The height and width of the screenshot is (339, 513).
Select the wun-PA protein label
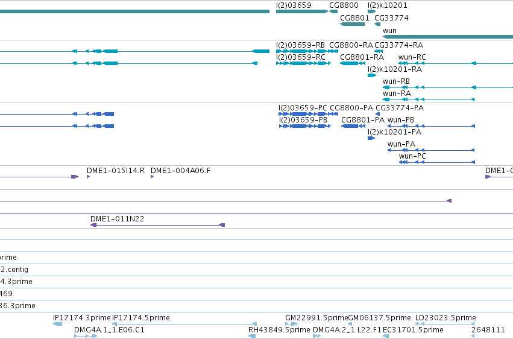click(x=401, y=144)
